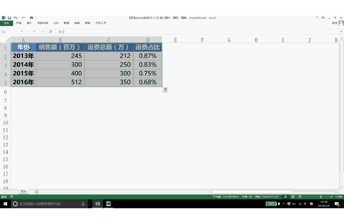Click the zoom slider handle

pyautogui.click(x=321, y=197)
